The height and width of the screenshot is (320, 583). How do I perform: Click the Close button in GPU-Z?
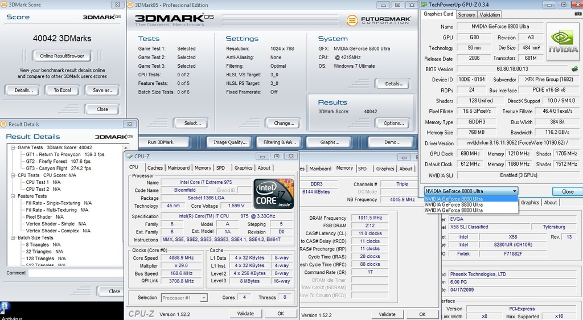tap(568, 191)
